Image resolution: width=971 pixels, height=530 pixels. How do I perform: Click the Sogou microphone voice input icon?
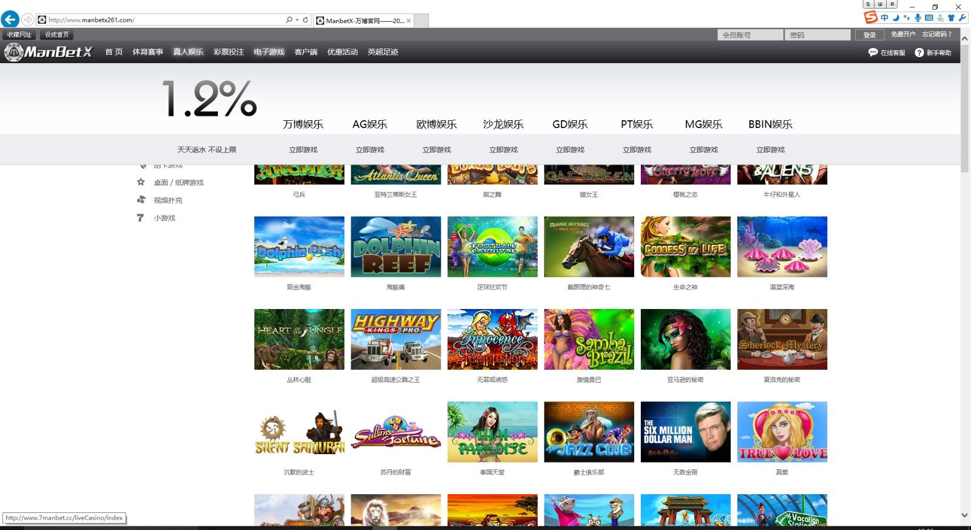coord(918,18)
